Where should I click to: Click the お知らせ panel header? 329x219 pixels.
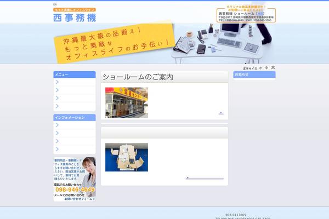[254, 74]
